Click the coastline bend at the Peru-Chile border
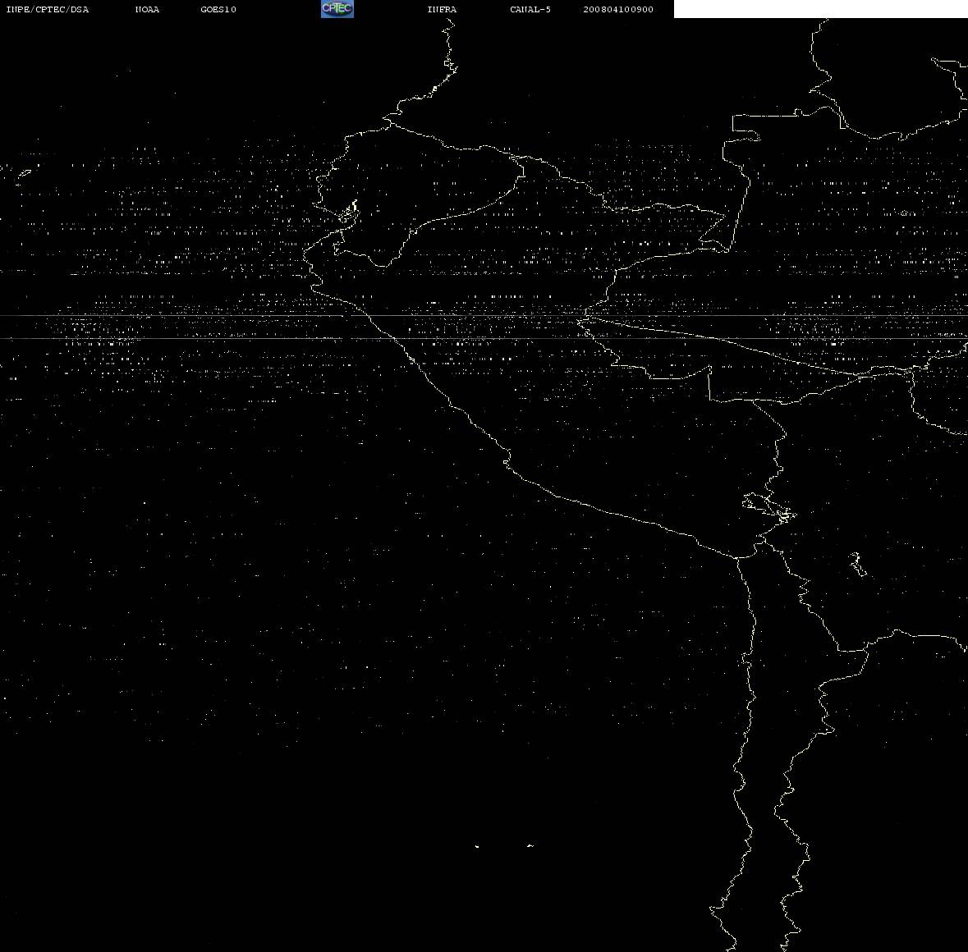The width and height of the screenshot is (968, 952). pos(738,556)
